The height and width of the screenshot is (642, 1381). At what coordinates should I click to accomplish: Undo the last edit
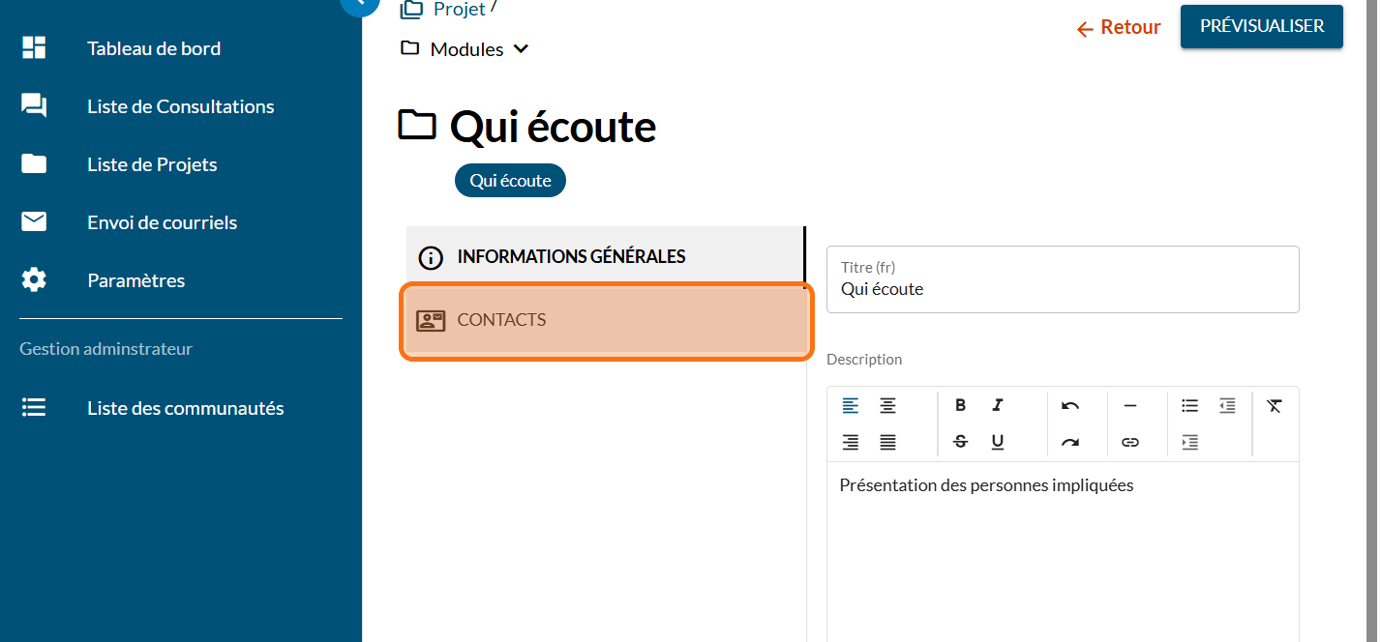click(x=1069, y=406)
